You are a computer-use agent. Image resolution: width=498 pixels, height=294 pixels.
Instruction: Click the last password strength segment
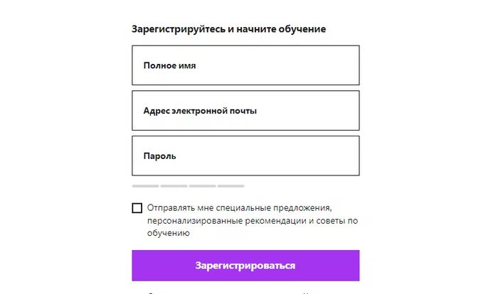[x=231, y=186]
